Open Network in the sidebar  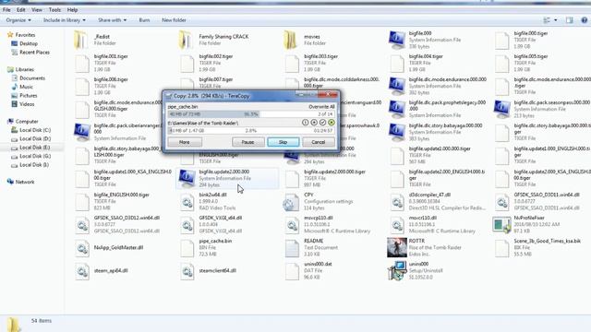20,182
